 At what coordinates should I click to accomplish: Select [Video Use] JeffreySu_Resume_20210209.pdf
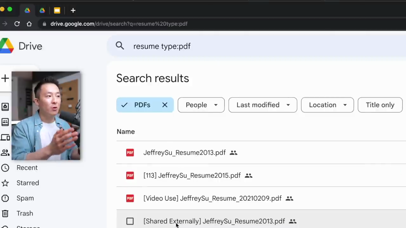click(213, 198)
